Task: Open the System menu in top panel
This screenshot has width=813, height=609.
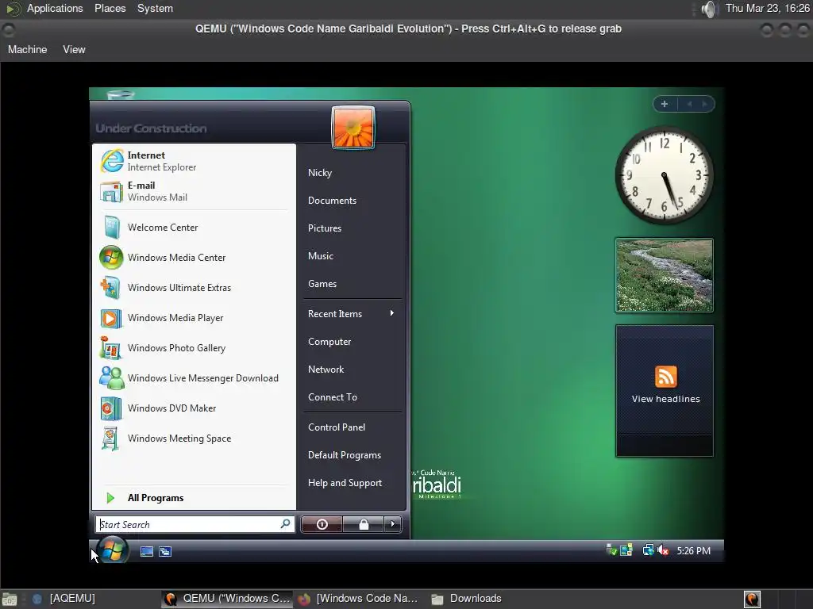Action: (155, 8)
